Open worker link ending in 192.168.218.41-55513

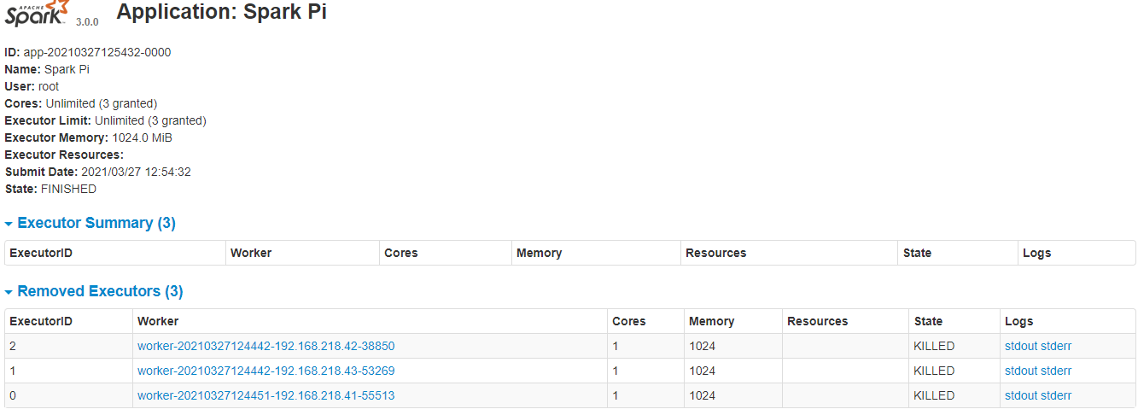tap(266, 395)
